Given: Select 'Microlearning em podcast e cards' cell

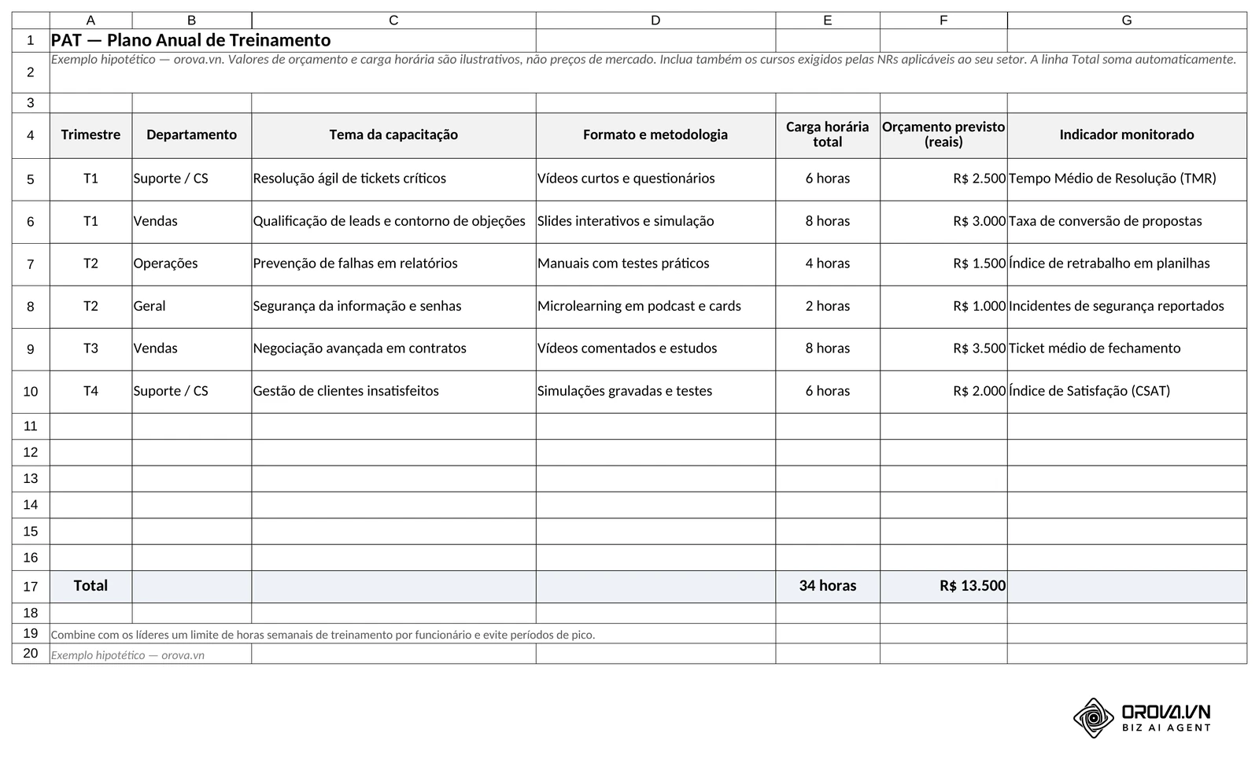Looking at the screenshot, I should tap(655, 307).
